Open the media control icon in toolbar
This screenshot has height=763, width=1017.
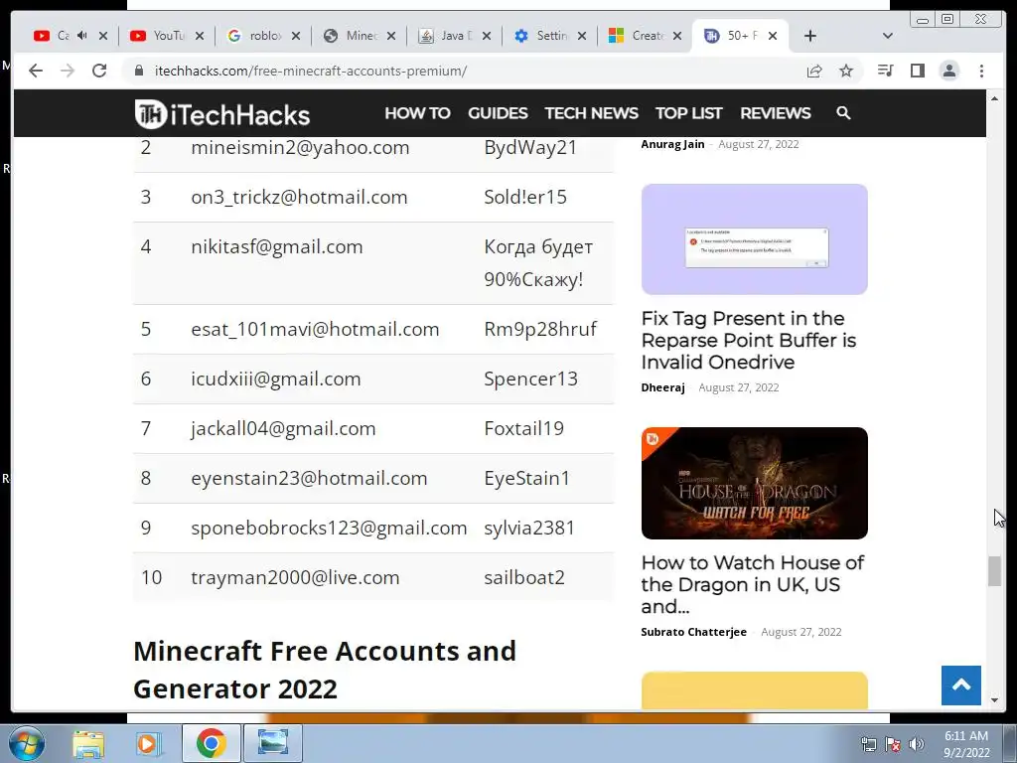(885, 71)
